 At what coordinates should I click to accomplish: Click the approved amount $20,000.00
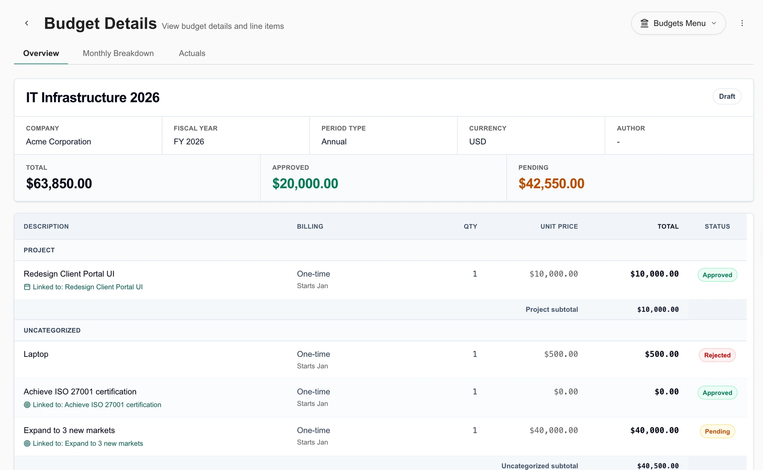pyautogui.click(x=305, y=183)
